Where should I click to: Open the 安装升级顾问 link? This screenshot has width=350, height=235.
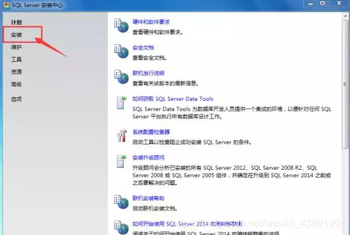point(148,158)
